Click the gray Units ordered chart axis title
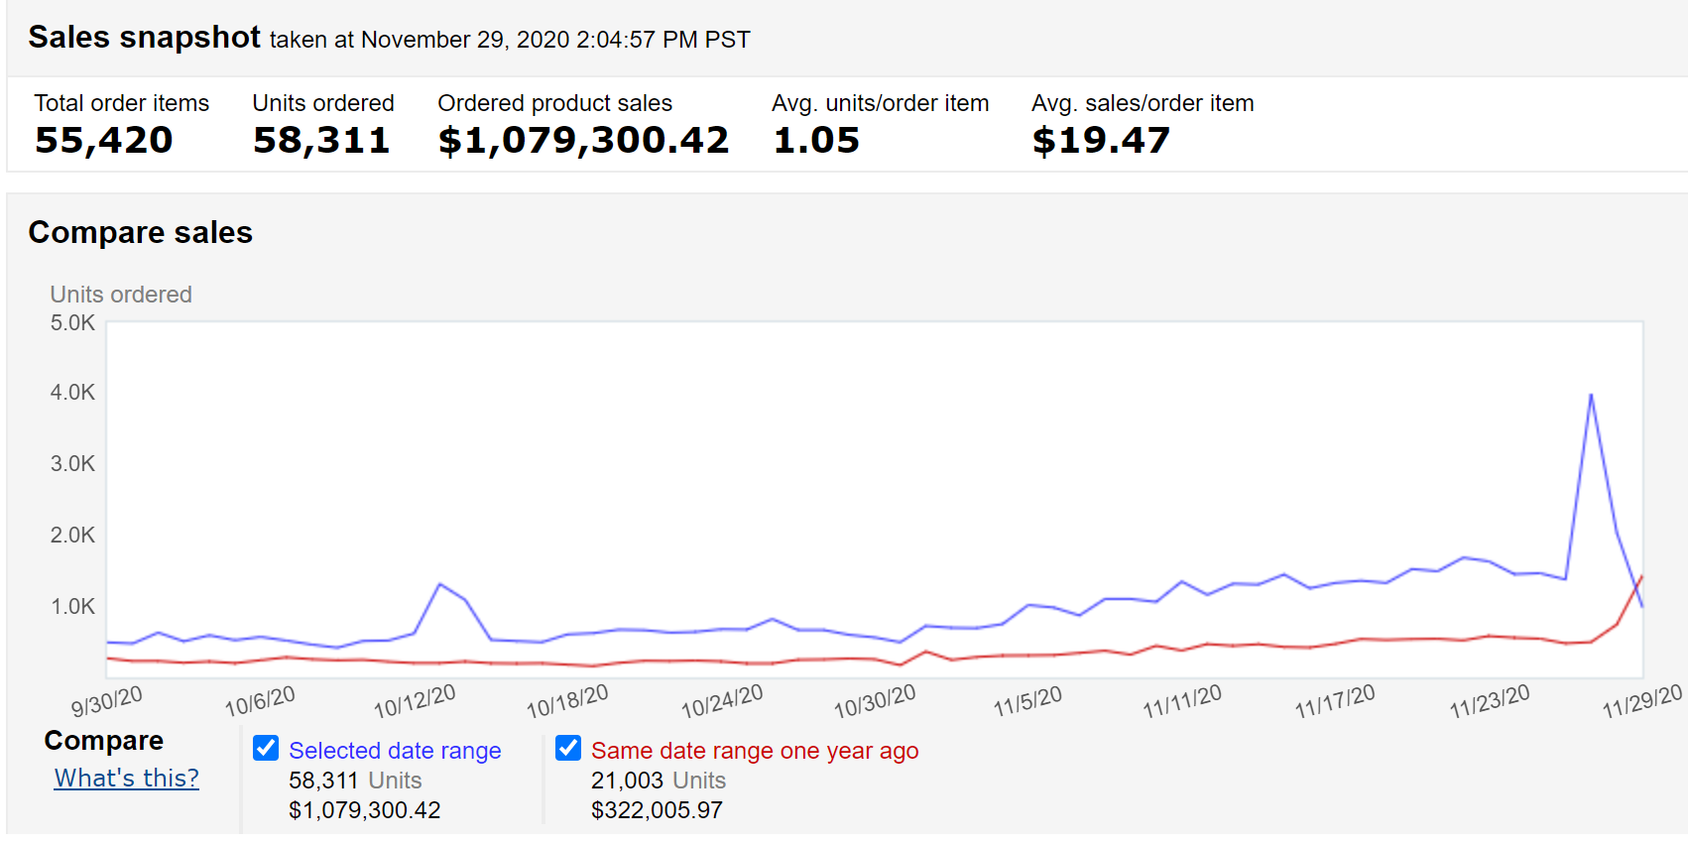 pos(121,295)
